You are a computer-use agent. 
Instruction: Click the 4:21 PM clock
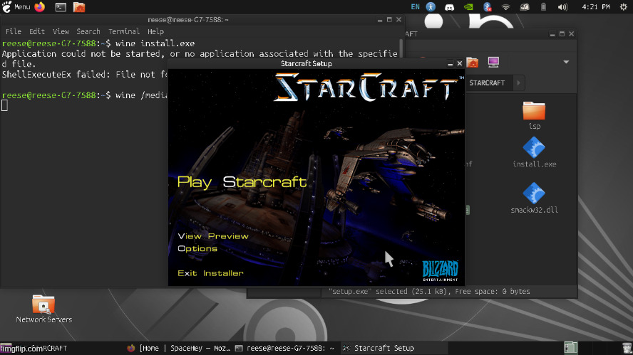point(596,7)
